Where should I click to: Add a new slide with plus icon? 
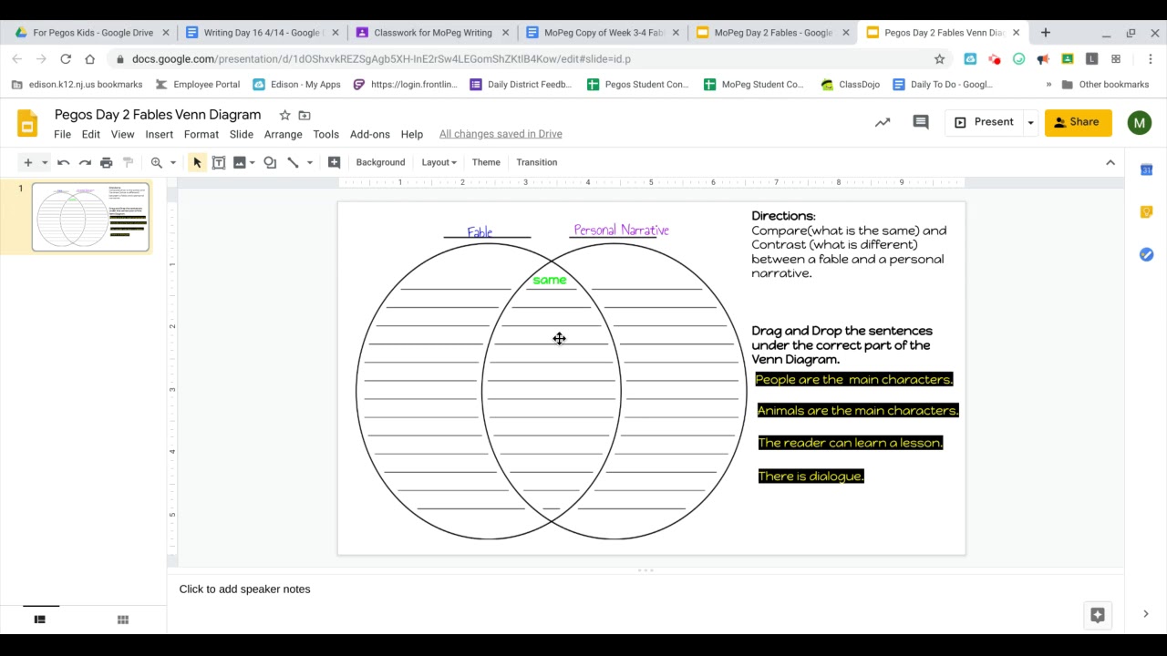coord(27,162)
